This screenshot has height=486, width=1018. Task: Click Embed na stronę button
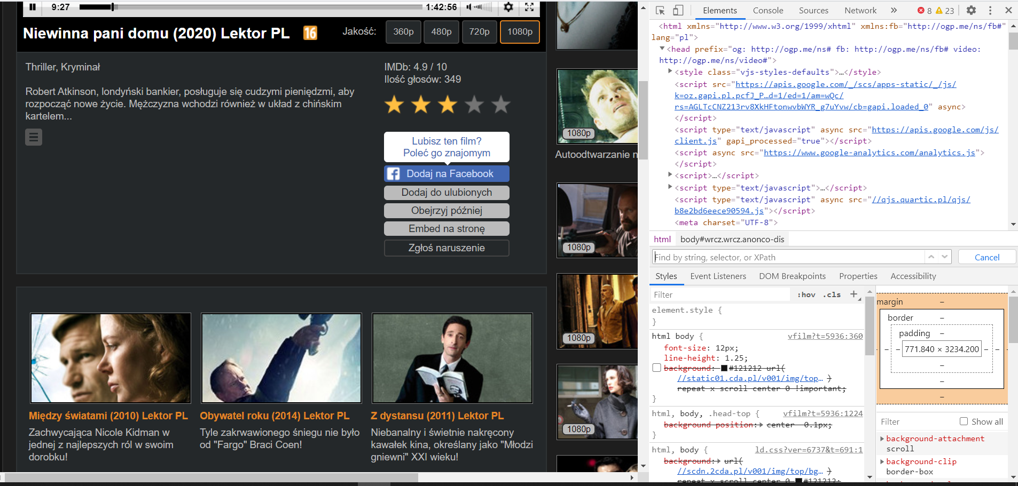coord(447,229)
